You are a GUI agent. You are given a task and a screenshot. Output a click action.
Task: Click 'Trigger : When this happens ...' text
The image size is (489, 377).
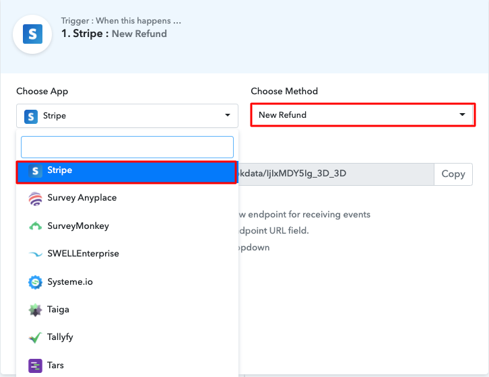click(121, 21)
